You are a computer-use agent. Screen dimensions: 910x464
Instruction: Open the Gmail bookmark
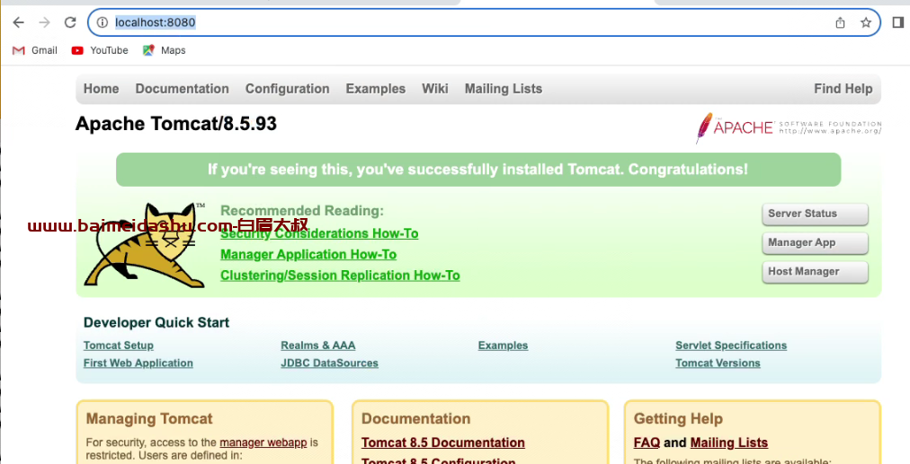pos(35,50)
